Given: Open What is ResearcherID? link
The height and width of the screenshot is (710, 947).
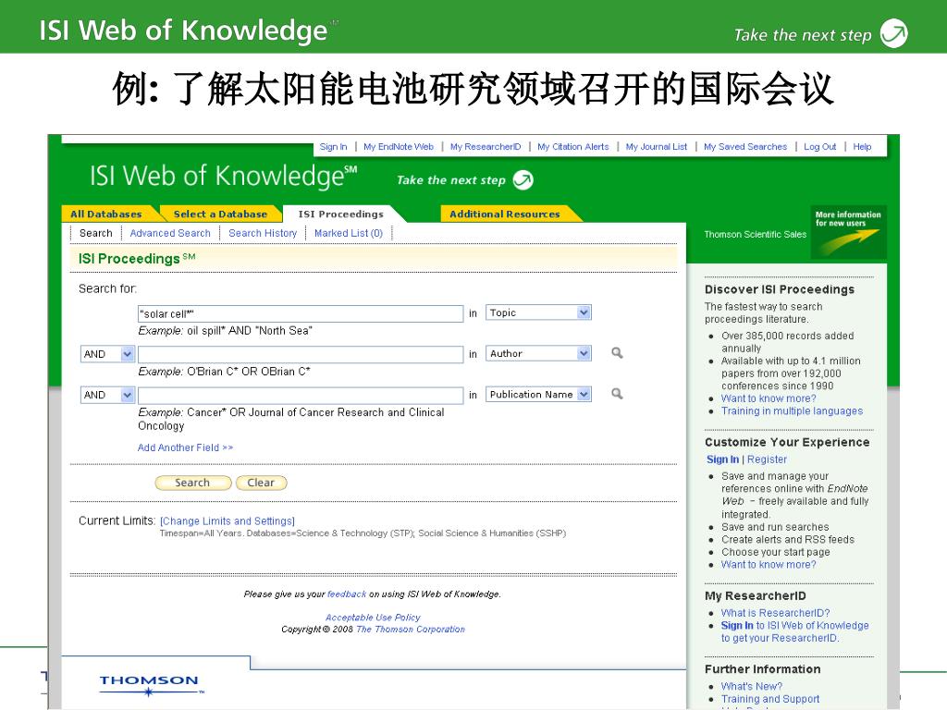Looking at the screenshot, I should click(776, 613).
